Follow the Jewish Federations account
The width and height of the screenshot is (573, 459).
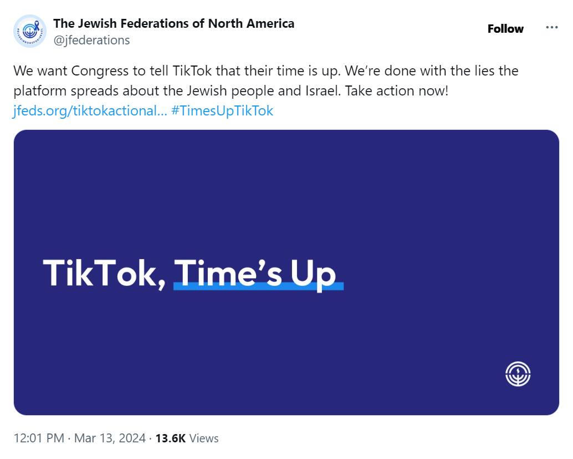(x=505, y=29)
